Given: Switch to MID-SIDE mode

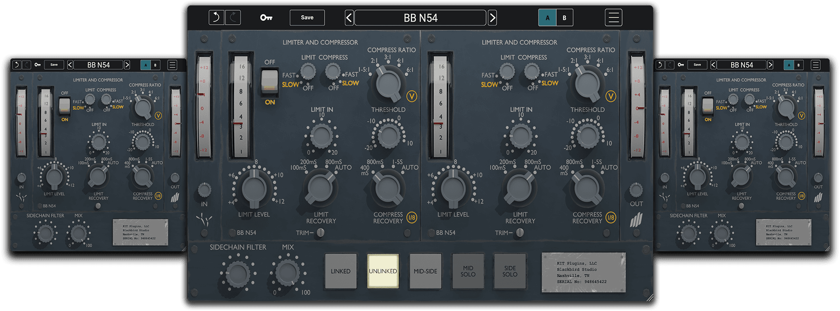Looking at the screenshot, I should coord(425,271).
